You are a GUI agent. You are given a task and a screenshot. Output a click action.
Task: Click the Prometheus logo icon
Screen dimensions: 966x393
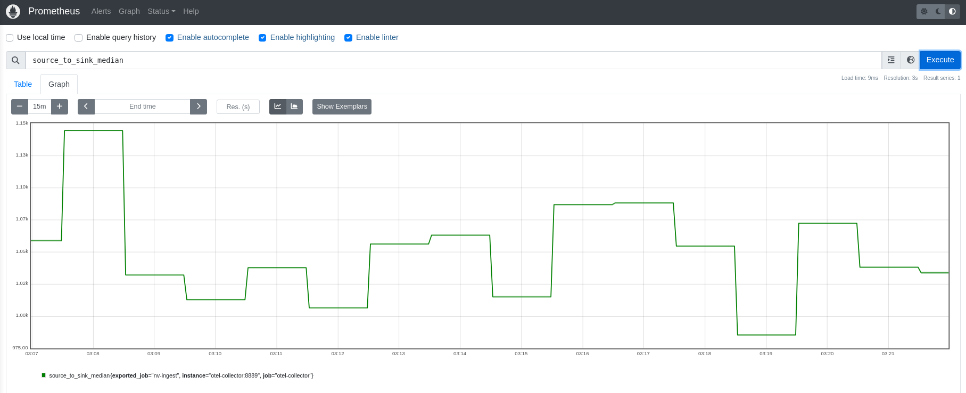click(13, 11)
